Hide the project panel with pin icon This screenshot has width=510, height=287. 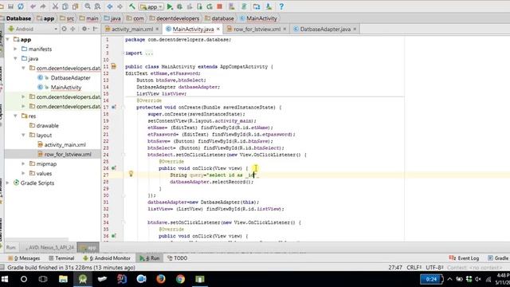coord(96,29)
